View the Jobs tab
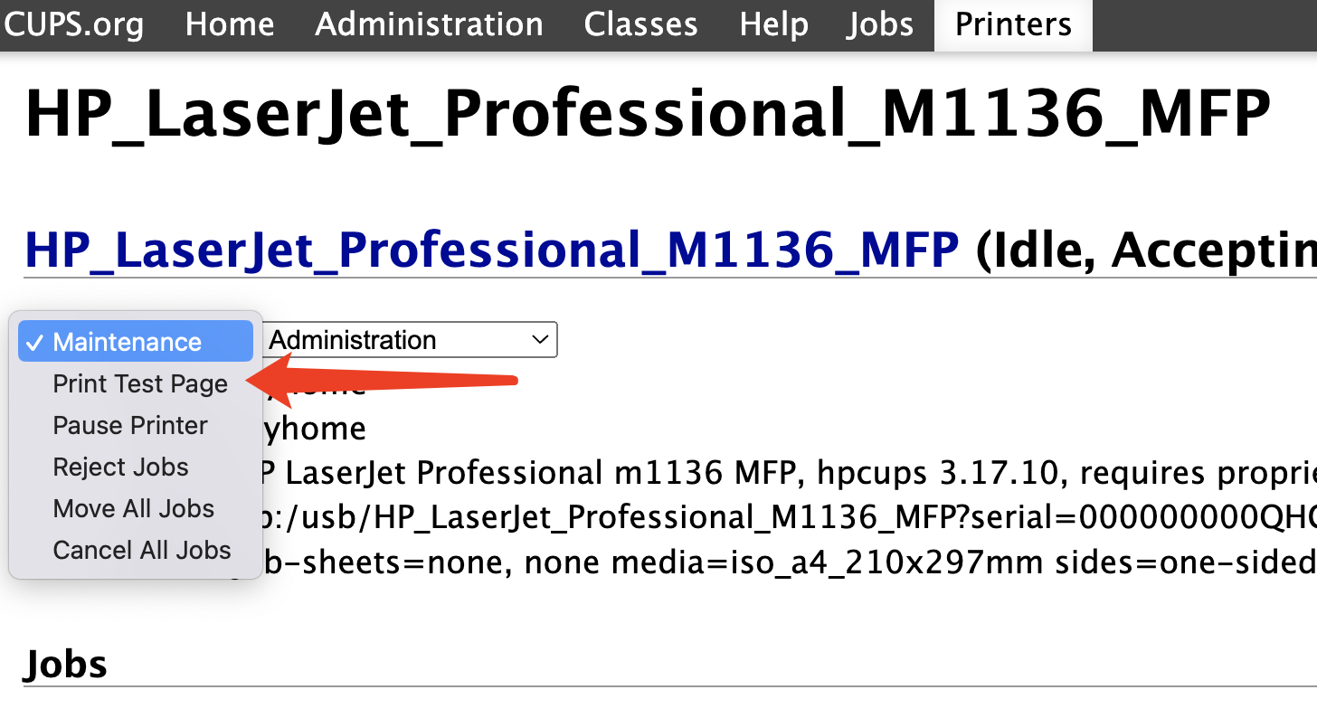1317x718 pixels. (880, 24)
